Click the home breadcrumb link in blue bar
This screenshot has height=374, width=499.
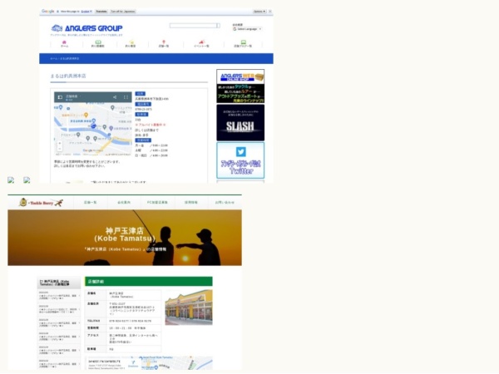[x=54, y=58]
